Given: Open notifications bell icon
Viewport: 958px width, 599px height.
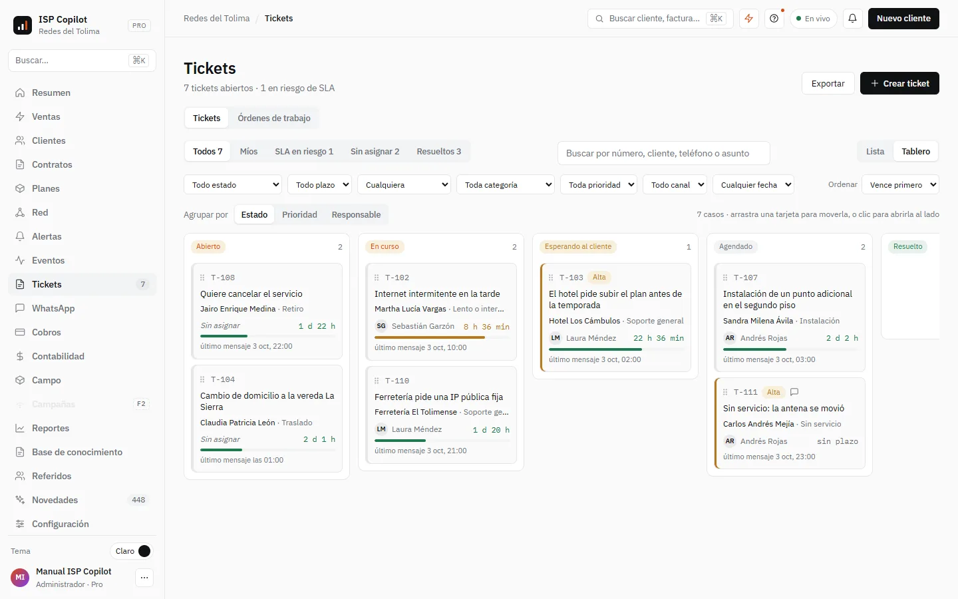Looking at the screenshot, I should click(x=853, y=19).
